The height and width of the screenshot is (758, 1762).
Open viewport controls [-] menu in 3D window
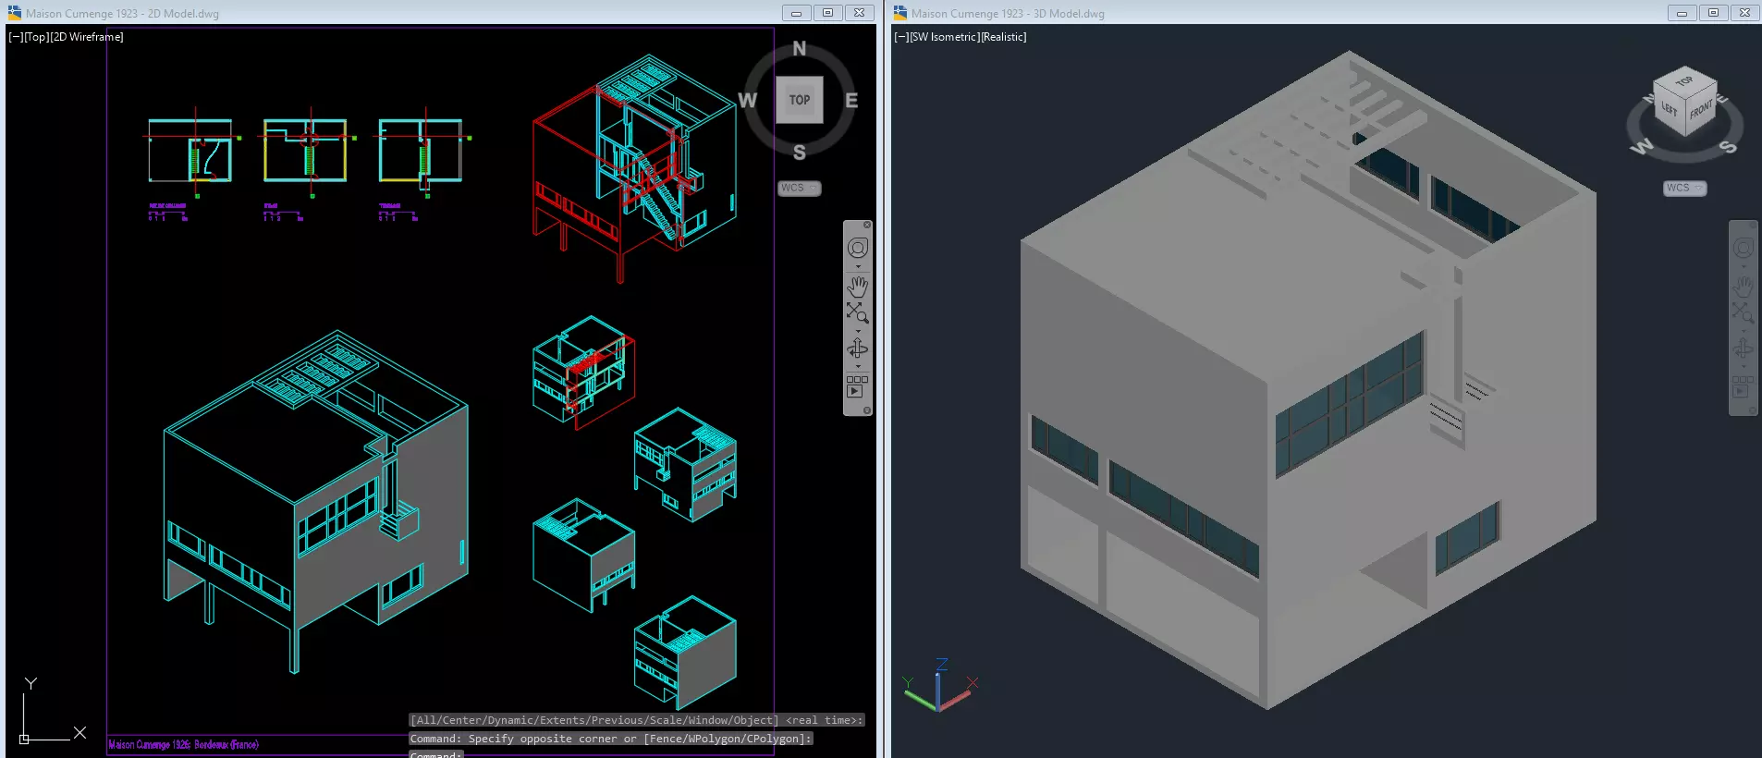(901, 37)
